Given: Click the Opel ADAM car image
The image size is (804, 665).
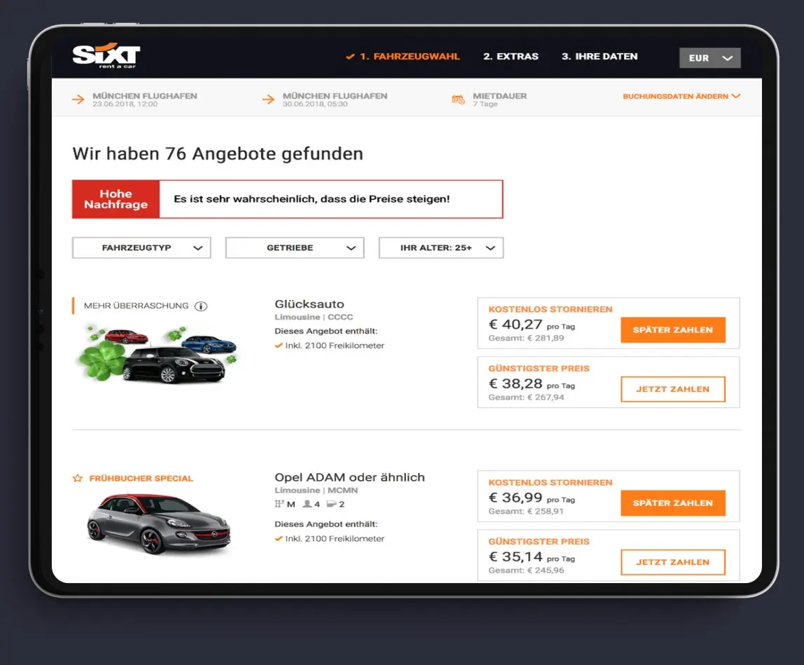Looking at the screenshot, I should point(159,524).
